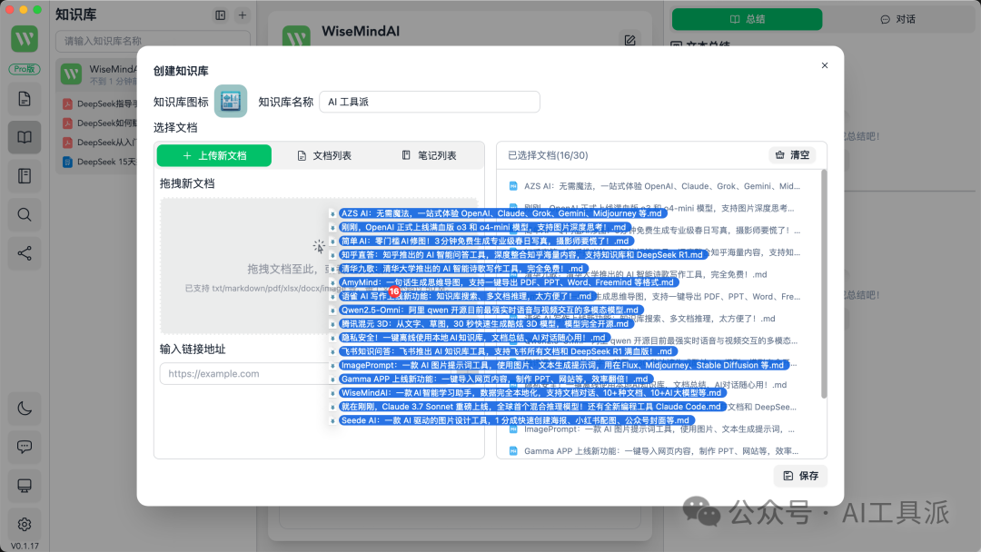The height and width of the screenshot is (552, 981).
Task: Toggle the knowledge base panel layout icon
Action: point(220,15)
